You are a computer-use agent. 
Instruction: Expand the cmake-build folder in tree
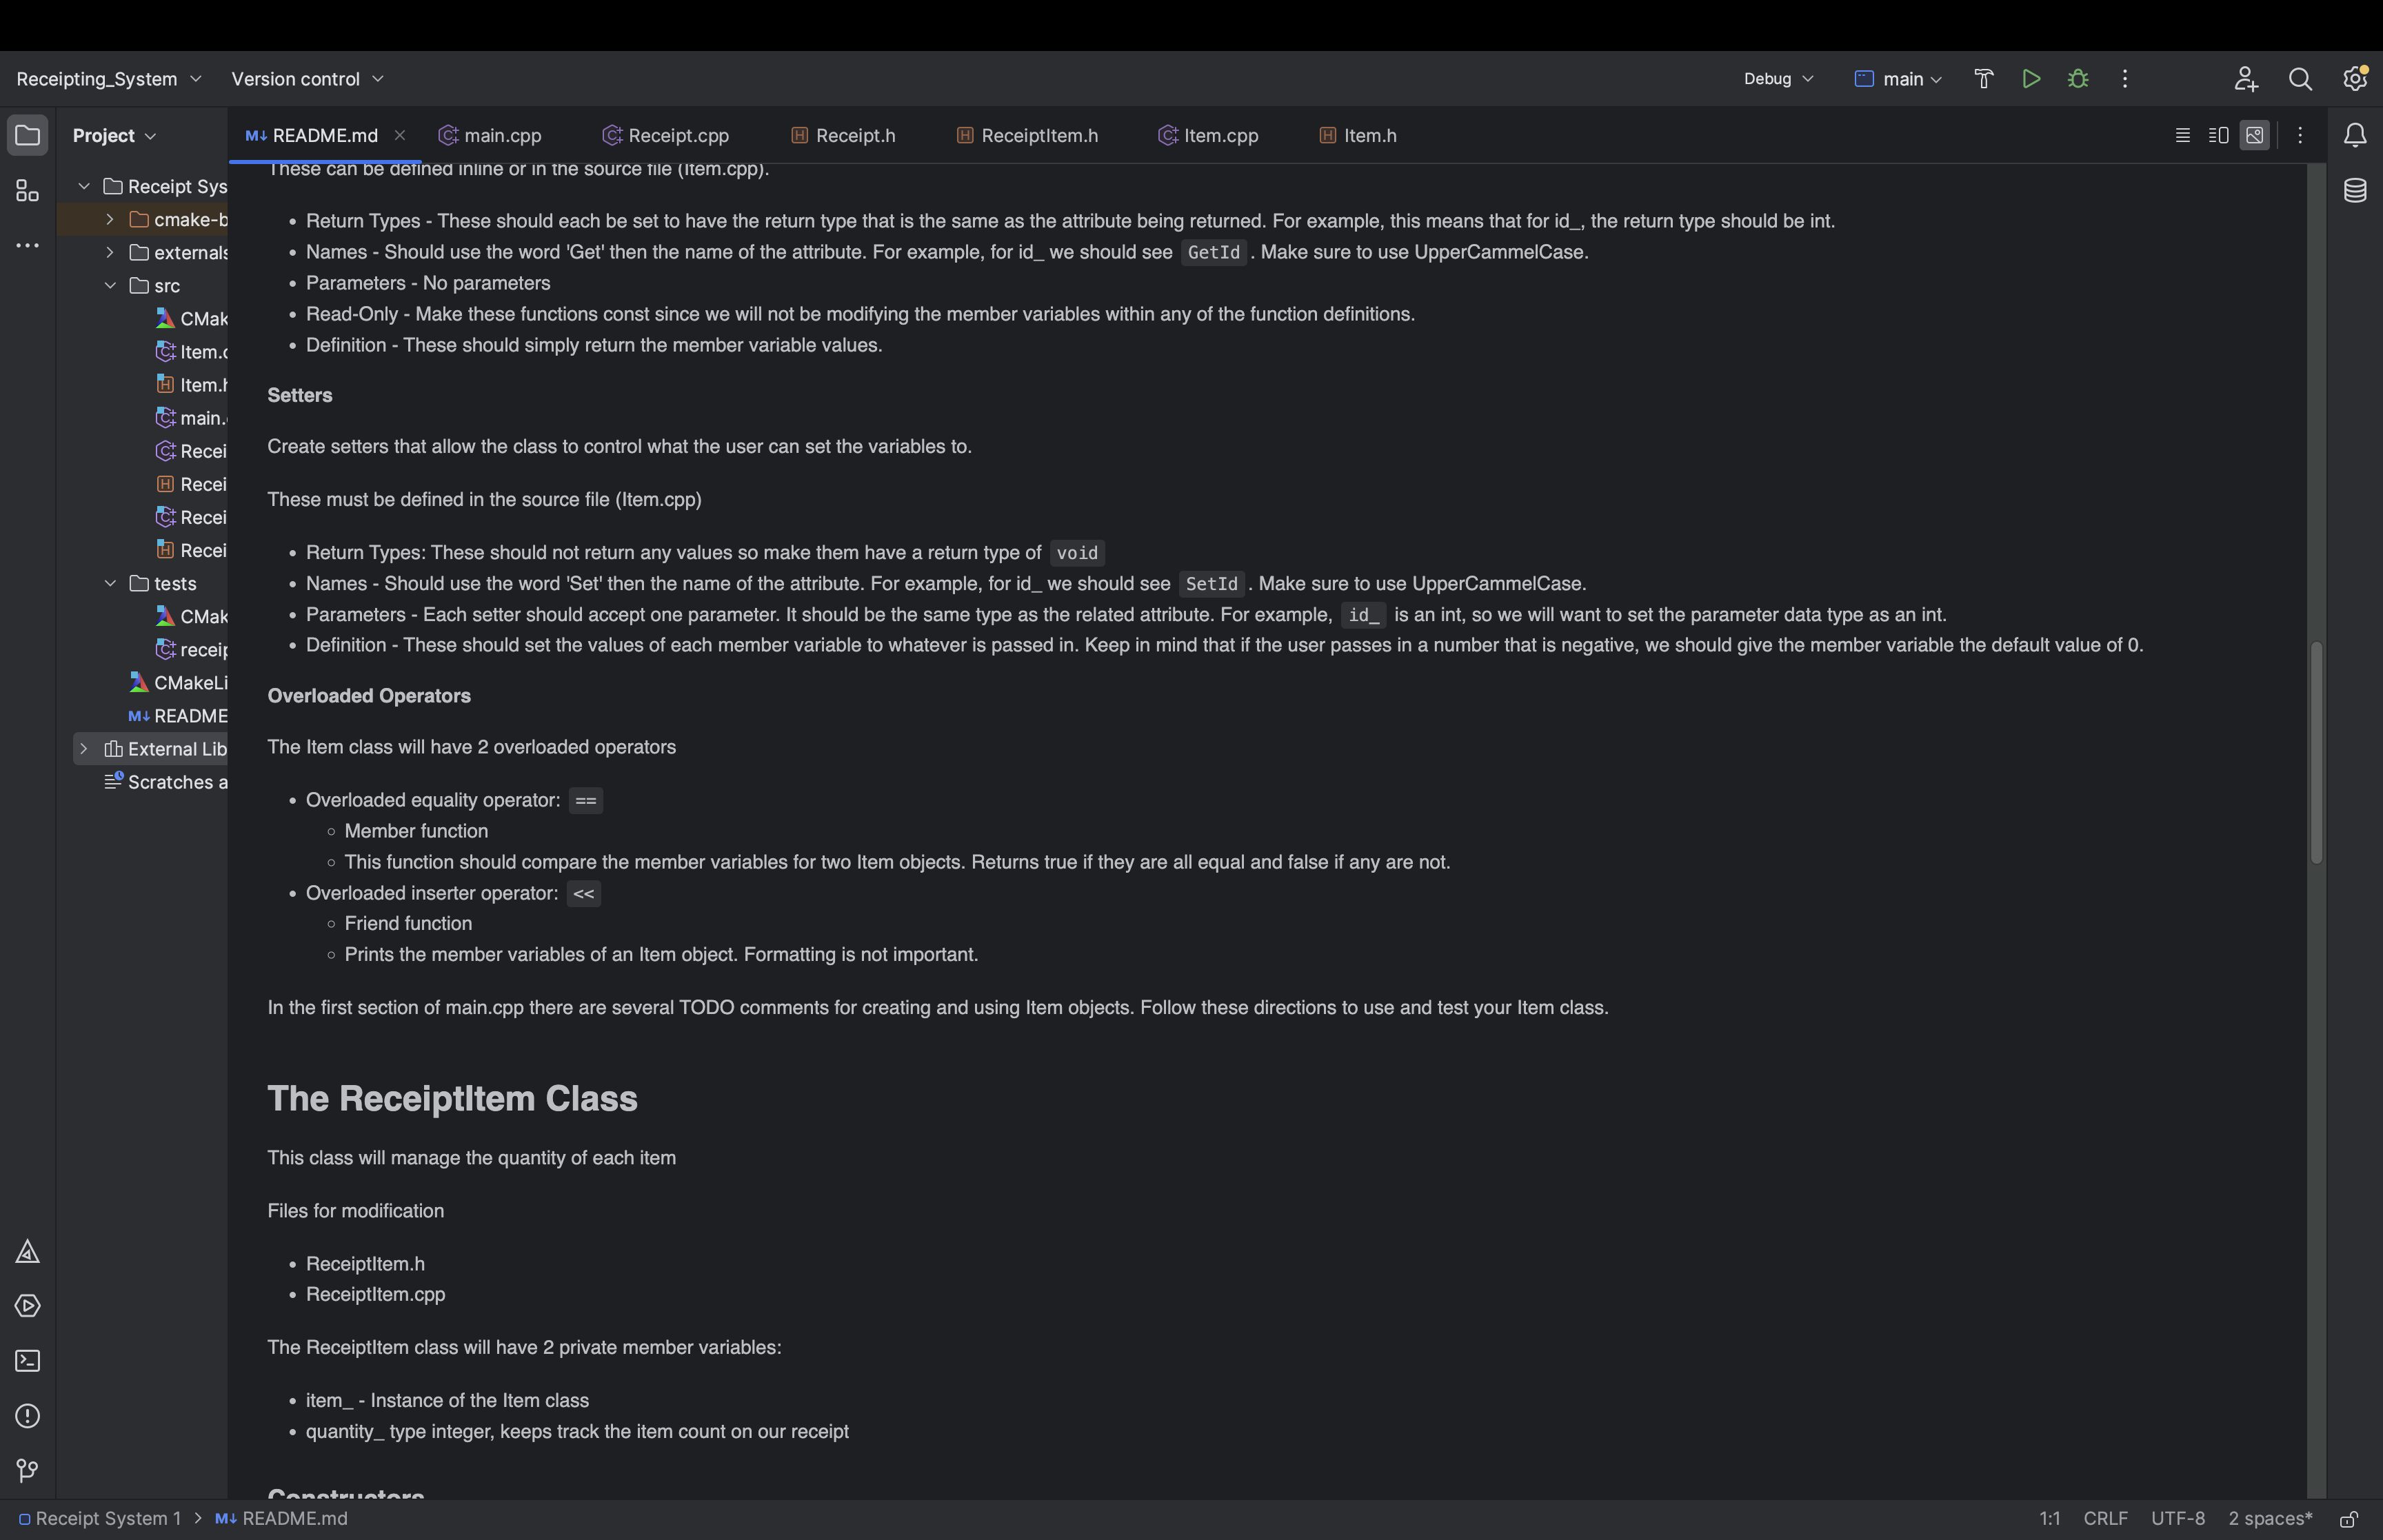[x=110, y=219]
